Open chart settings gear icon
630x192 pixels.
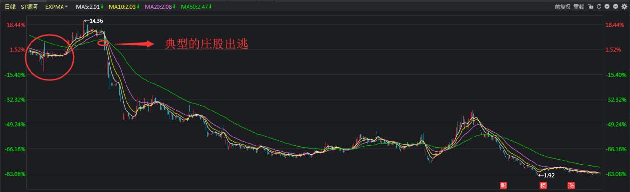pos(624,7)
